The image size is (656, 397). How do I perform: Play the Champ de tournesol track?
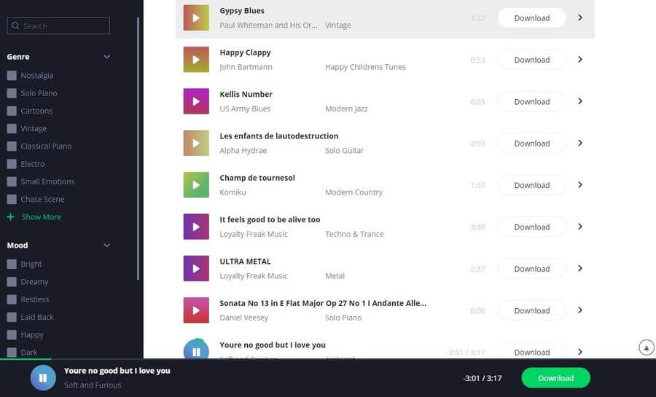[x=196, y=185]
